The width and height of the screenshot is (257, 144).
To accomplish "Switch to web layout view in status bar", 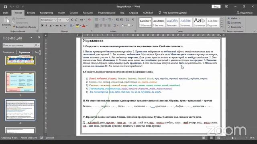I will pos(218,138).
